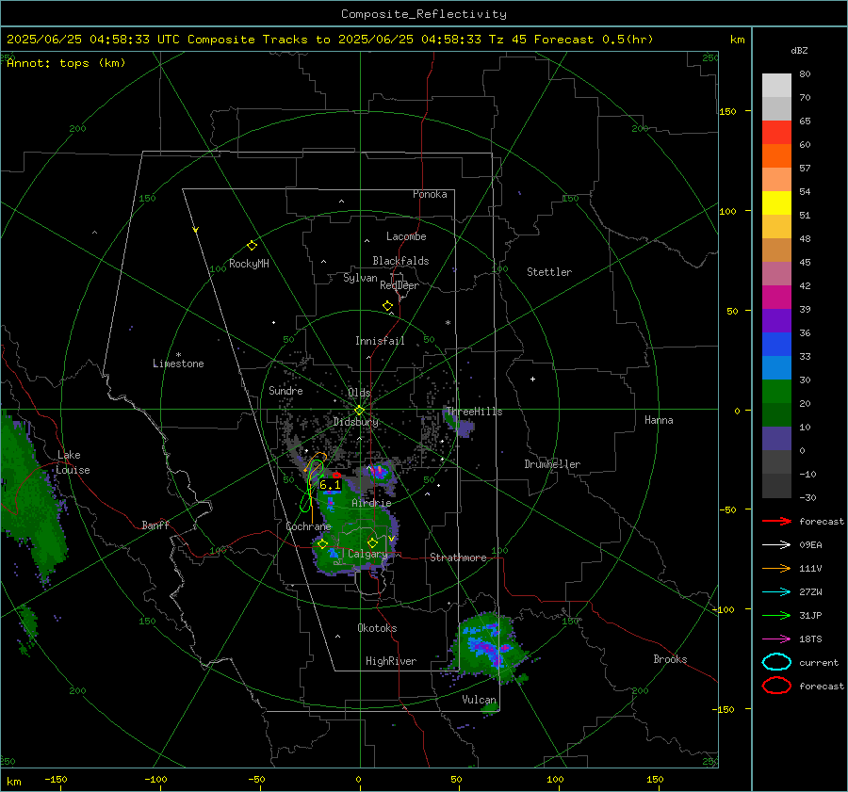The height and width of the screenshot is (792, 848).
Task: Click the Calgary city label
Action: pyautogui.click(x=367, y=554)
